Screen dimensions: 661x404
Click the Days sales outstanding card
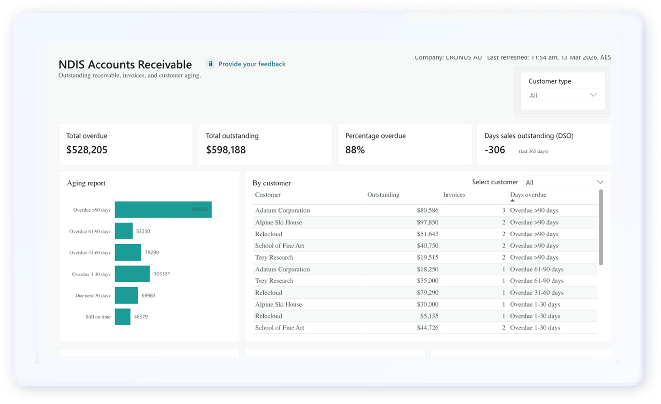pos(544,144)
